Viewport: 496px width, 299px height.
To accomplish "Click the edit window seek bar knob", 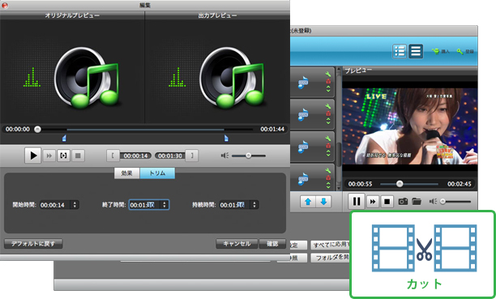I will click(37, 129).
